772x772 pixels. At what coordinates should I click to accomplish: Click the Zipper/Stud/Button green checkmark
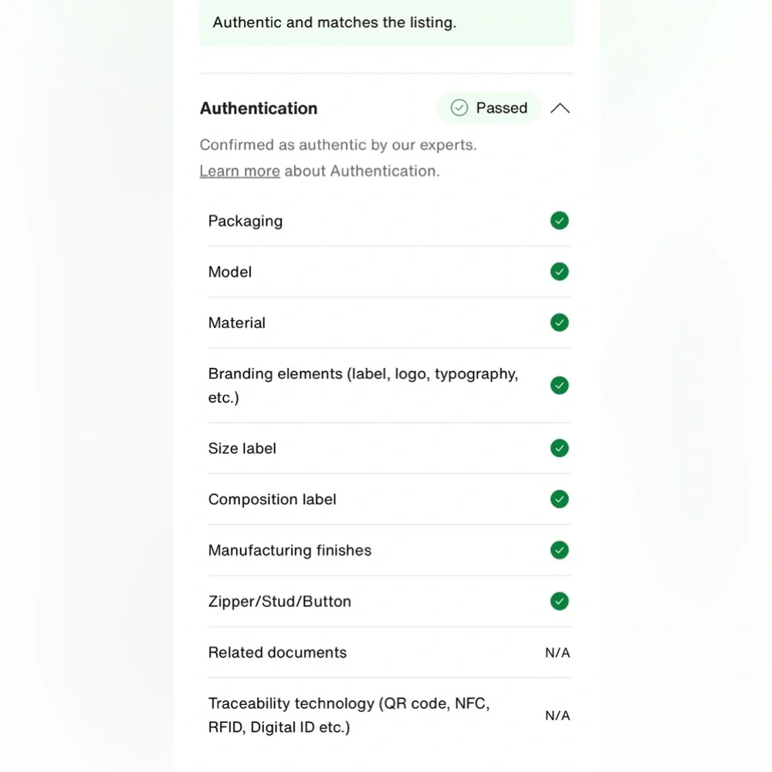[x=560, y=601]
